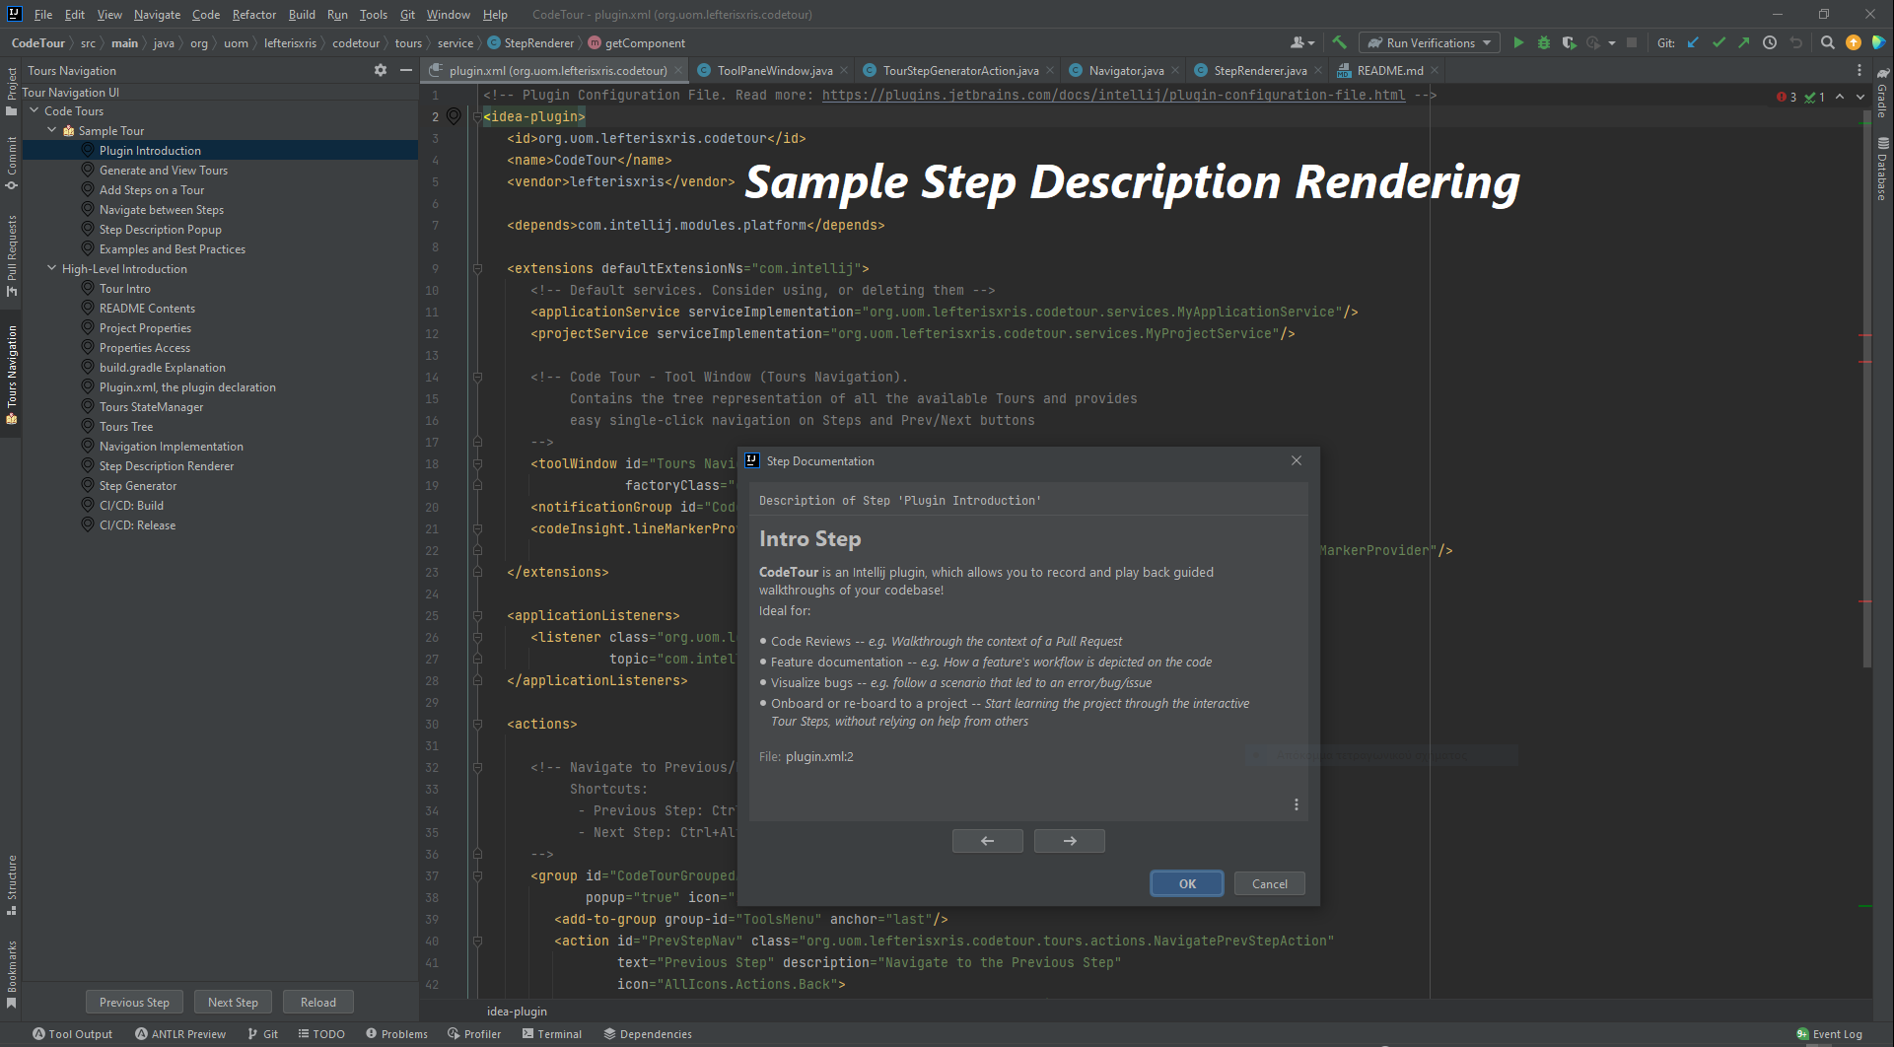The height and width of the screenshot is (1047, 1894).
Task: Switch to the ToolPaneWindow.java tab
Action: (x=775, y=70)
